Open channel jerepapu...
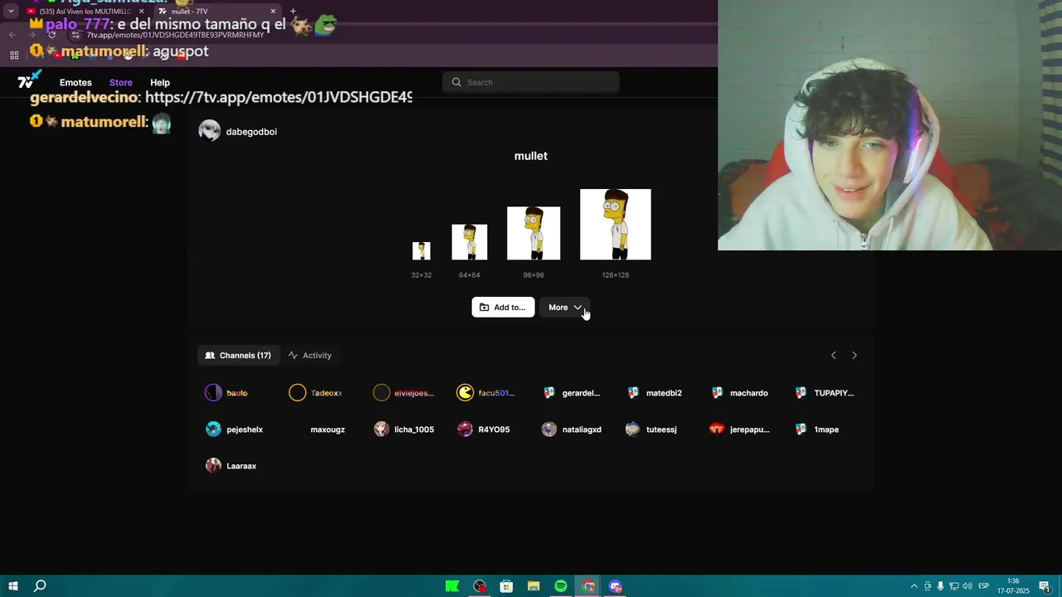Viewport: 1062px width, 597px height. [739, 430]
